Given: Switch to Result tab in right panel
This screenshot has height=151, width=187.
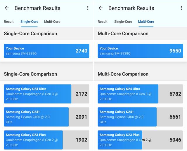Looking at the screenshot, I should [x=103, y=22].
